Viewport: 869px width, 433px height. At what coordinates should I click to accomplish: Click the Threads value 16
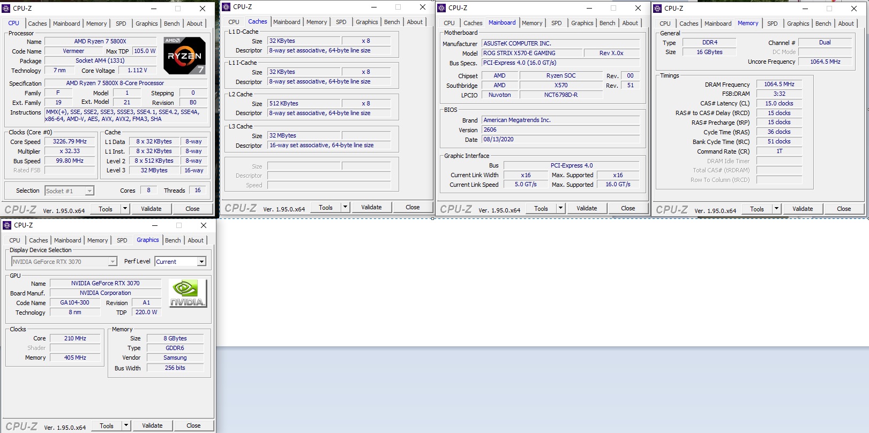198,190
